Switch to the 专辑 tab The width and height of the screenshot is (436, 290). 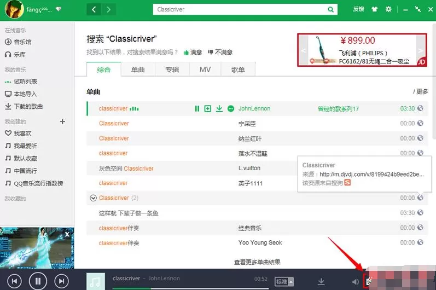pyautogui.click(x=172, y=69)
